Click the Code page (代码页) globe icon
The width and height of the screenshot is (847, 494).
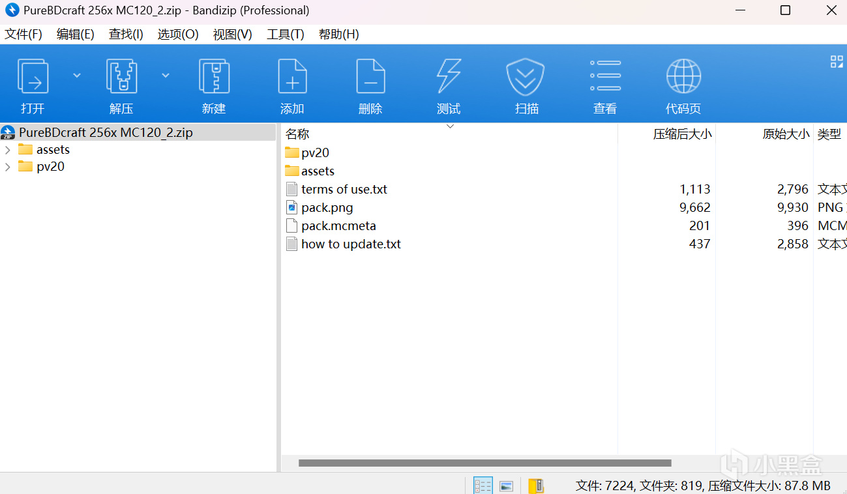point(683,76)
